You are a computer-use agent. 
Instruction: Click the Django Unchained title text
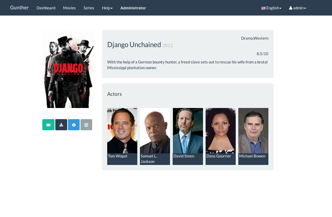(134, 45)
